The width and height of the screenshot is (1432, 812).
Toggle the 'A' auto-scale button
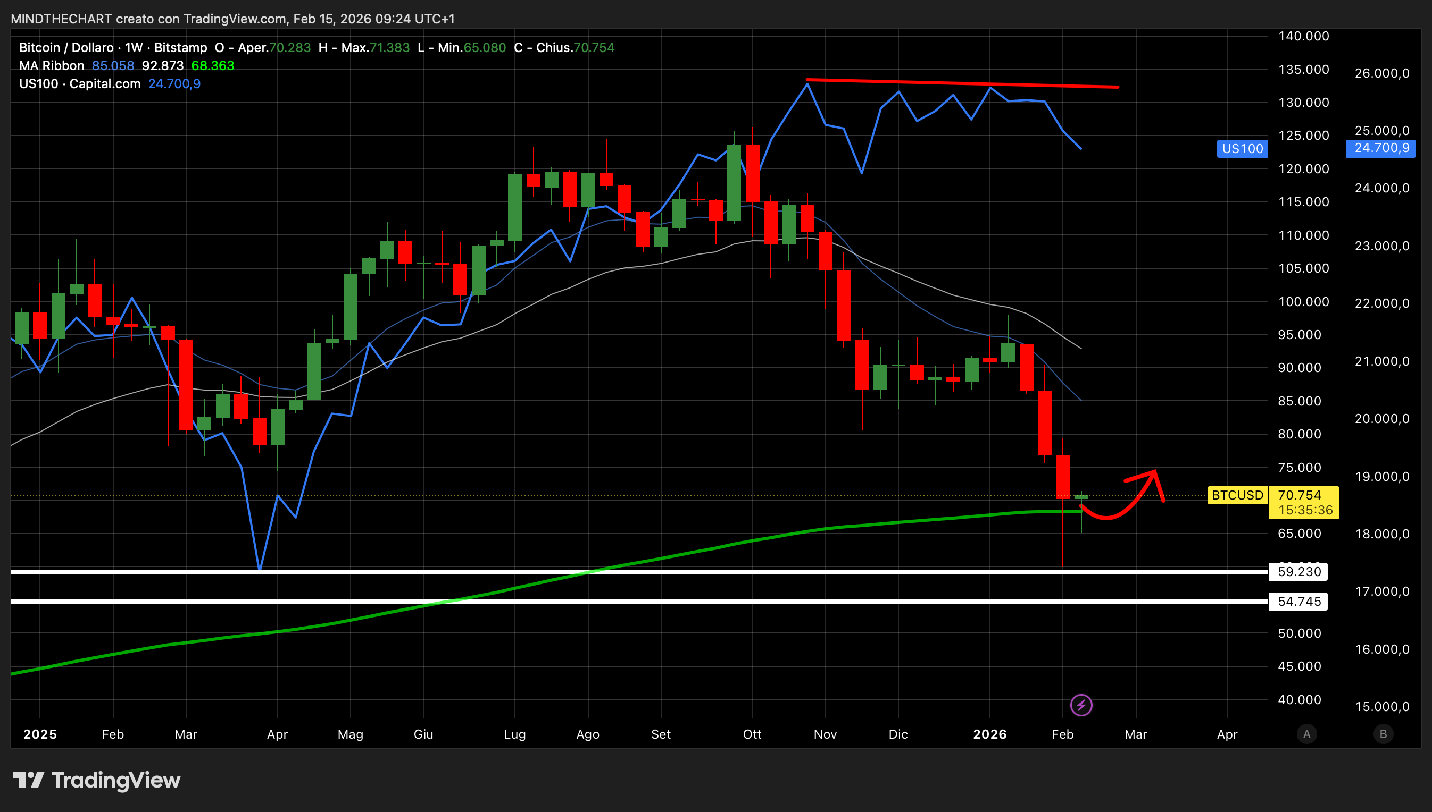pos(1306,734)
